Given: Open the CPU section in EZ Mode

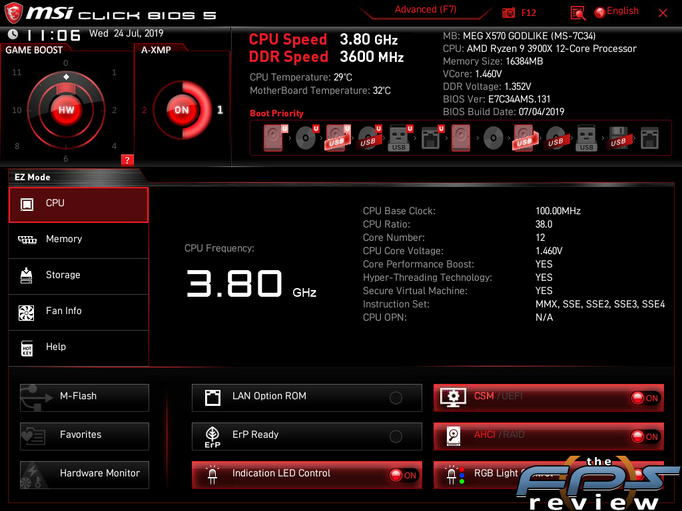Looking at the screenshot, I should 79,205.
